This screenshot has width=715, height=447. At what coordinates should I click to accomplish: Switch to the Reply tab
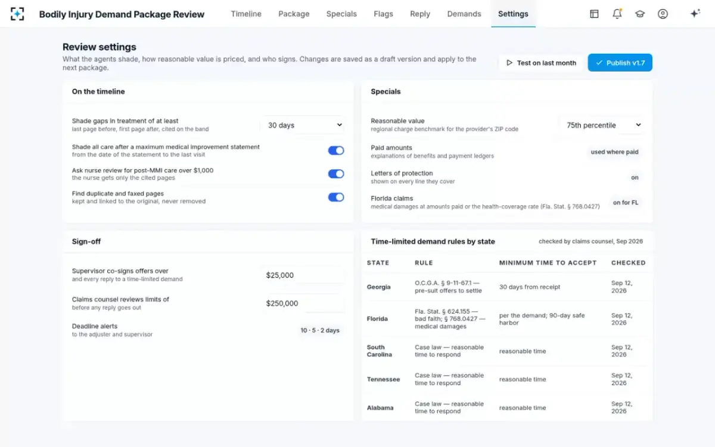pyautogui.click(x=420, y=14)
